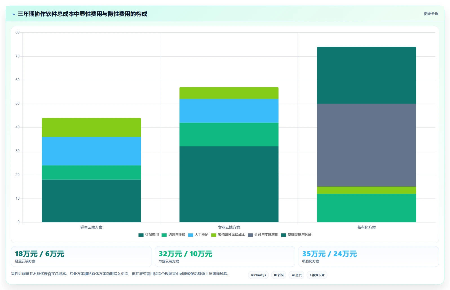Viewport: 450px width, 290px height.
Task: Open the 图表分析 label in the header
Action: pyautogui.click(x=431, y=14)
